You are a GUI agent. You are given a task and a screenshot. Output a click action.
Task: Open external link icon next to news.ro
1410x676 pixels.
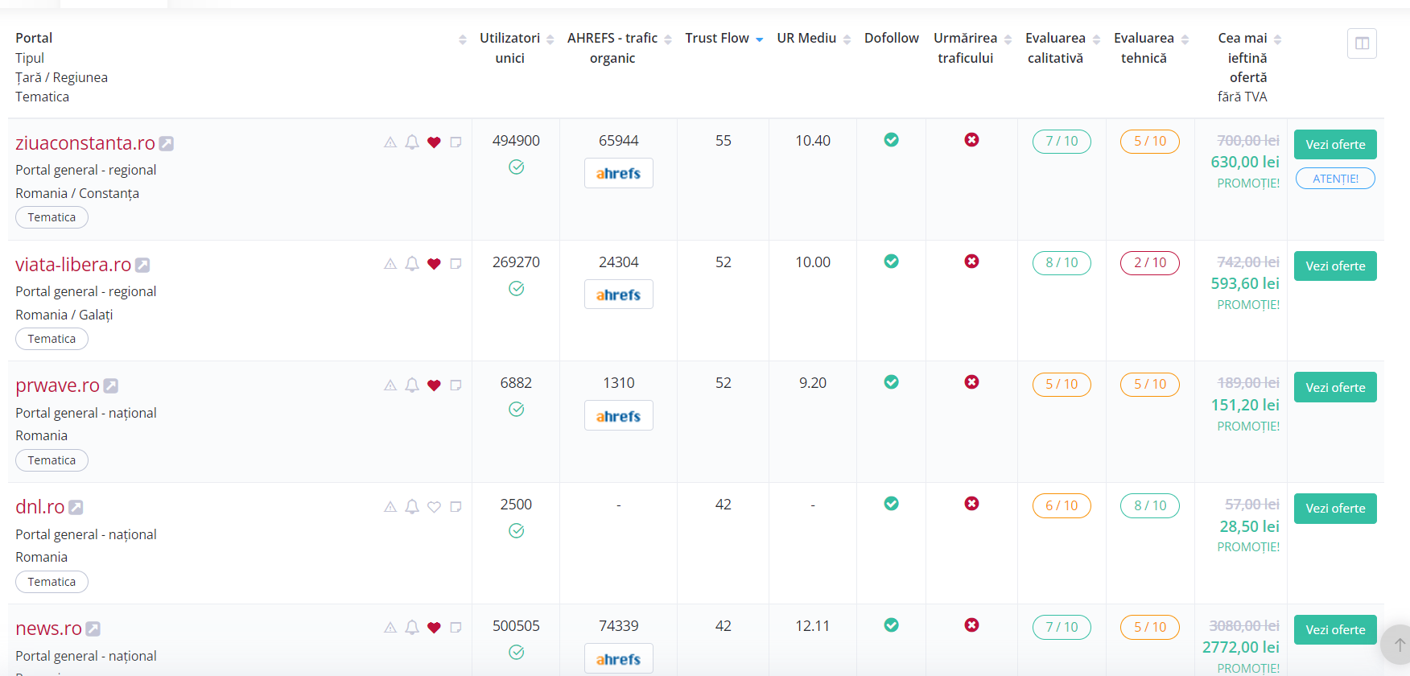[x=93, y=629]
